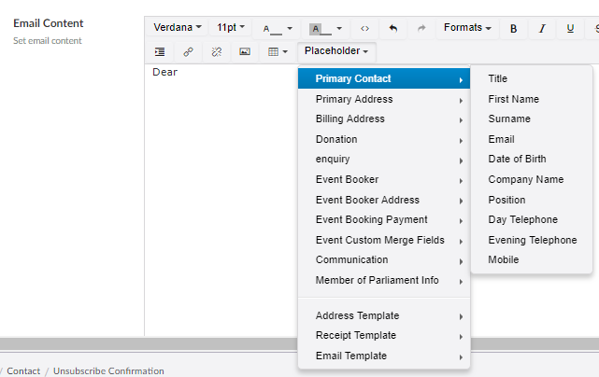599x377 pixels.
Task: Select First Name placeholder
Action: [x=513, y=99]
